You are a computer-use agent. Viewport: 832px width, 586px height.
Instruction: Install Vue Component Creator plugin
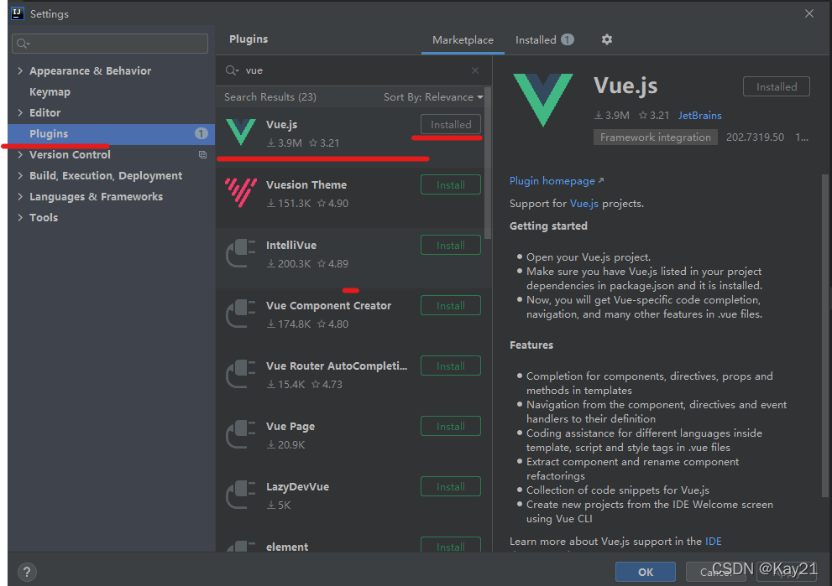coord(451,306)
